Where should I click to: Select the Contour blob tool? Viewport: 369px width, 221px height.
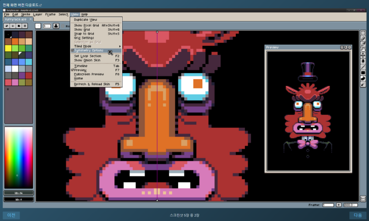tap(363, 78)
